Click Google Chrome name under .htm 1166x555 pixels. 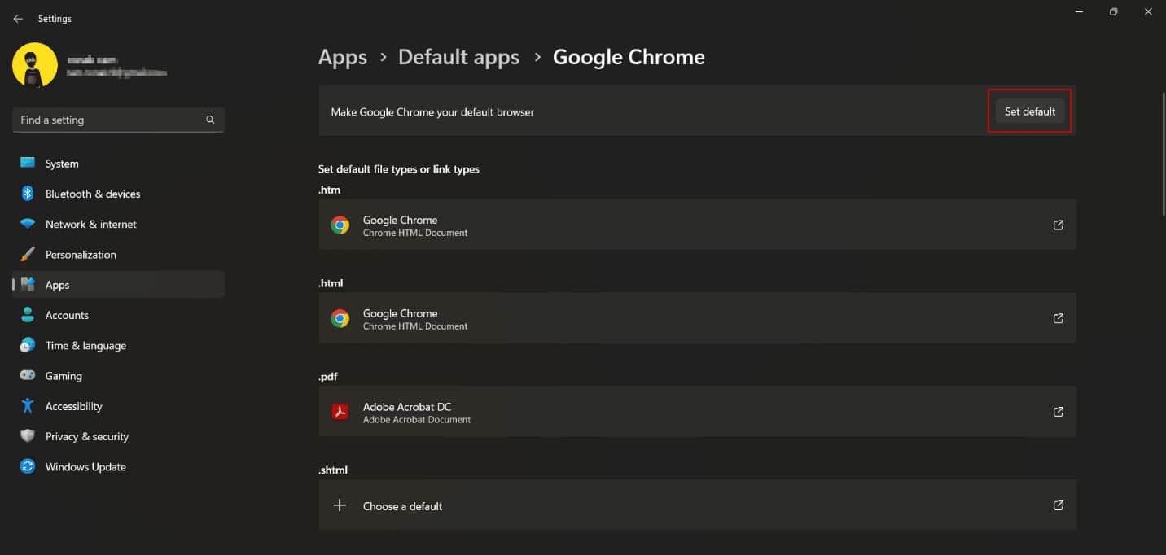tap(400, 220)
